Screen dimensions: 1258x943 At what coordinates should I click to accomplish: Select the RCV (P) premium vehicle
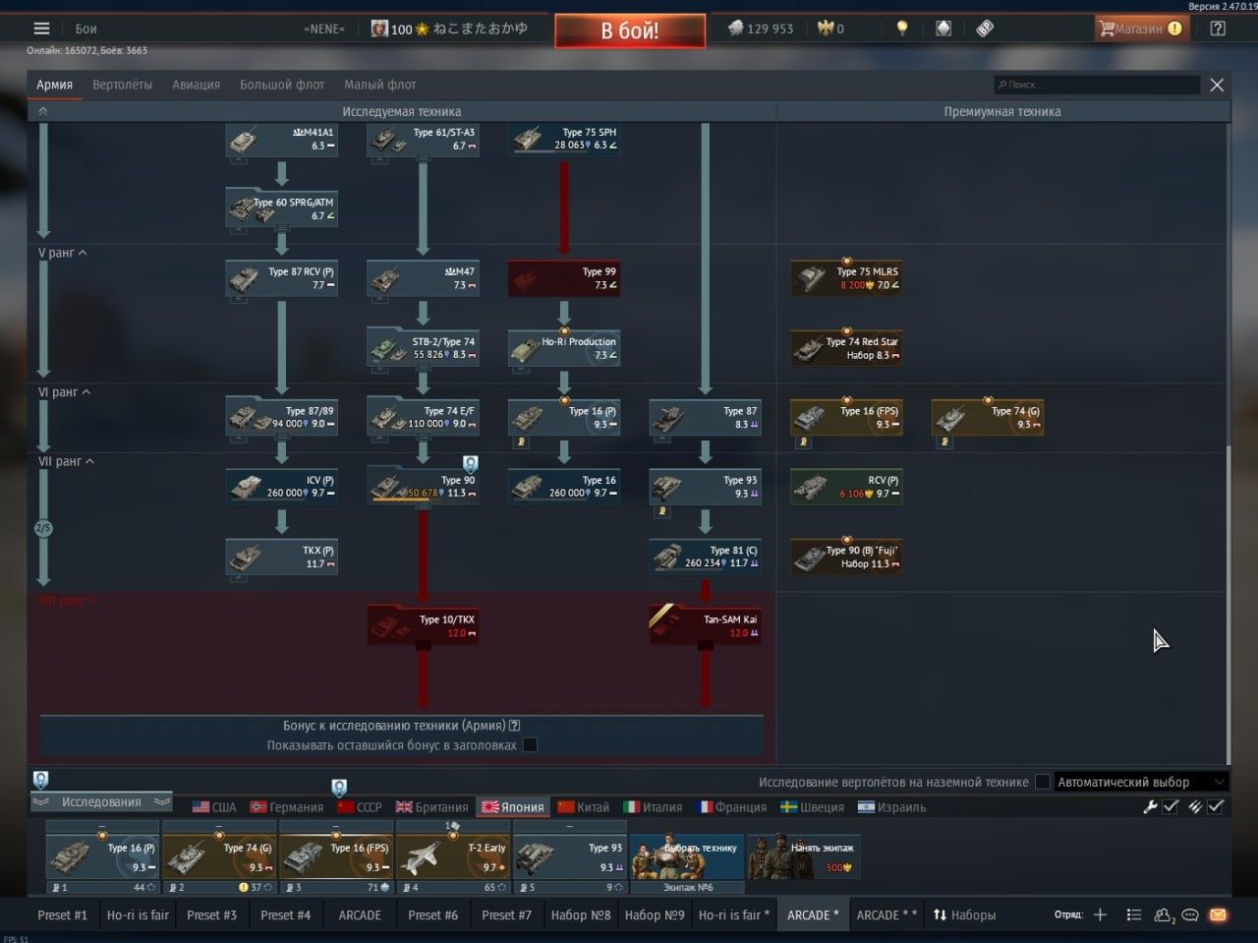pyautogui.click(x=846, y=487)
